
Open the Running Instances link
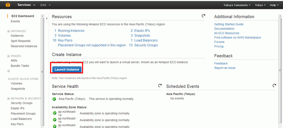[x=71, y=31]
